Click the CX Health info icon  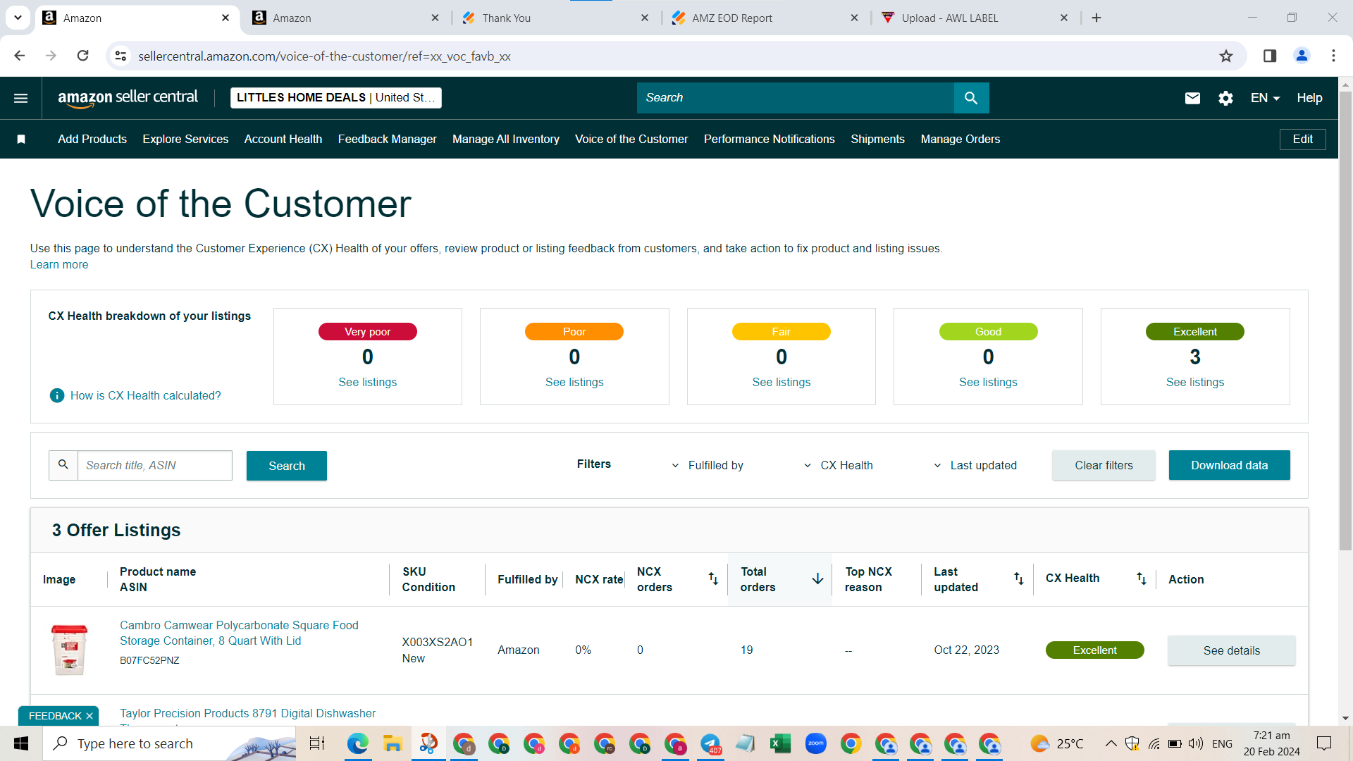coord(57,396)
